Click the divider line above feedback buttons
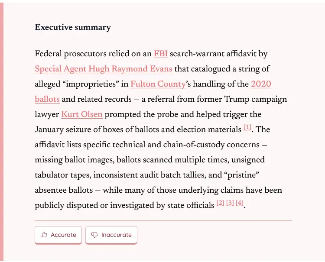 click(x=163, y=220)
